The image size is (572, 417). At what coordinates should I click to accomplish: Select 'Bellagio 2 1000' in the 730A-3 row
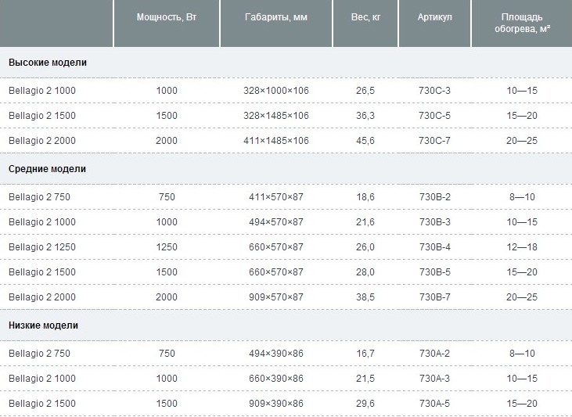click(42, 379)
